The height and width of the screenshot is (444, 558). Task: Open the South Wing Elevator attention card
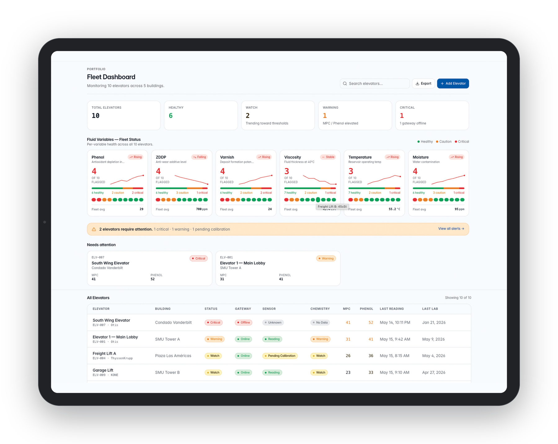(x=149, y=268)
